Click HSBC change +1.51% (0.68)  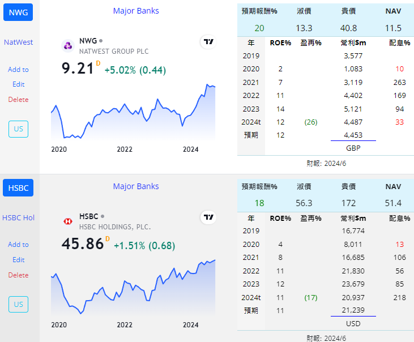pyautogui.click(x=144, y=246)
